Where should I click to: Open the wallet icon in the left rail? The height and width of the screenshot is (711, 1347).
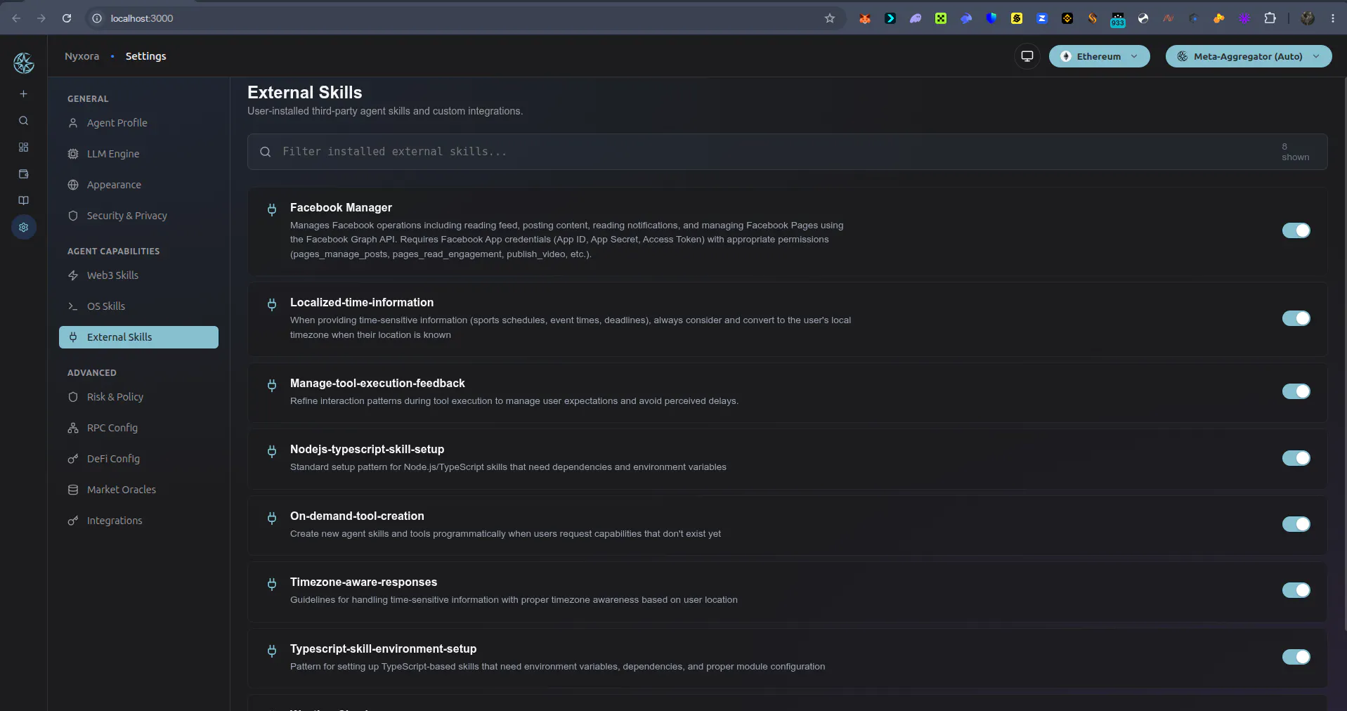(x=23, y=174)
